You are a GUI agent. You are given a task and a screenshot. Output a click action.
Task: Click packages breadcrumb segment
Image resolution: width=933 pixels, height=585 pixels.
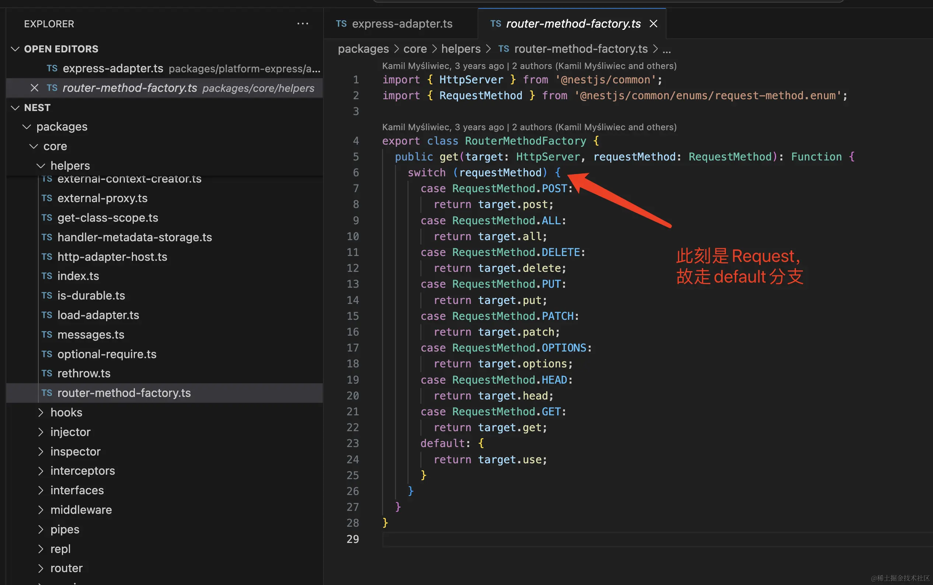tap(363, 49)
